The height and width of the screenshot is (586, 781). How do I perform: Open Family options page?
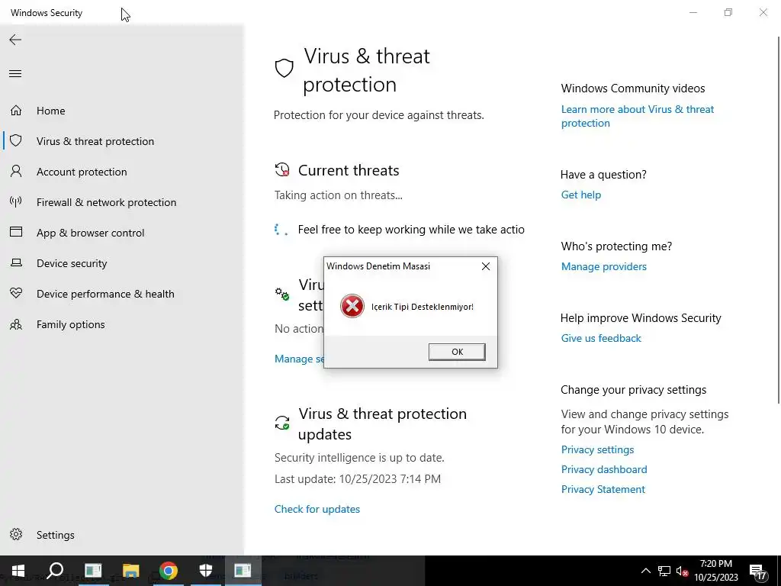point(71,324)
